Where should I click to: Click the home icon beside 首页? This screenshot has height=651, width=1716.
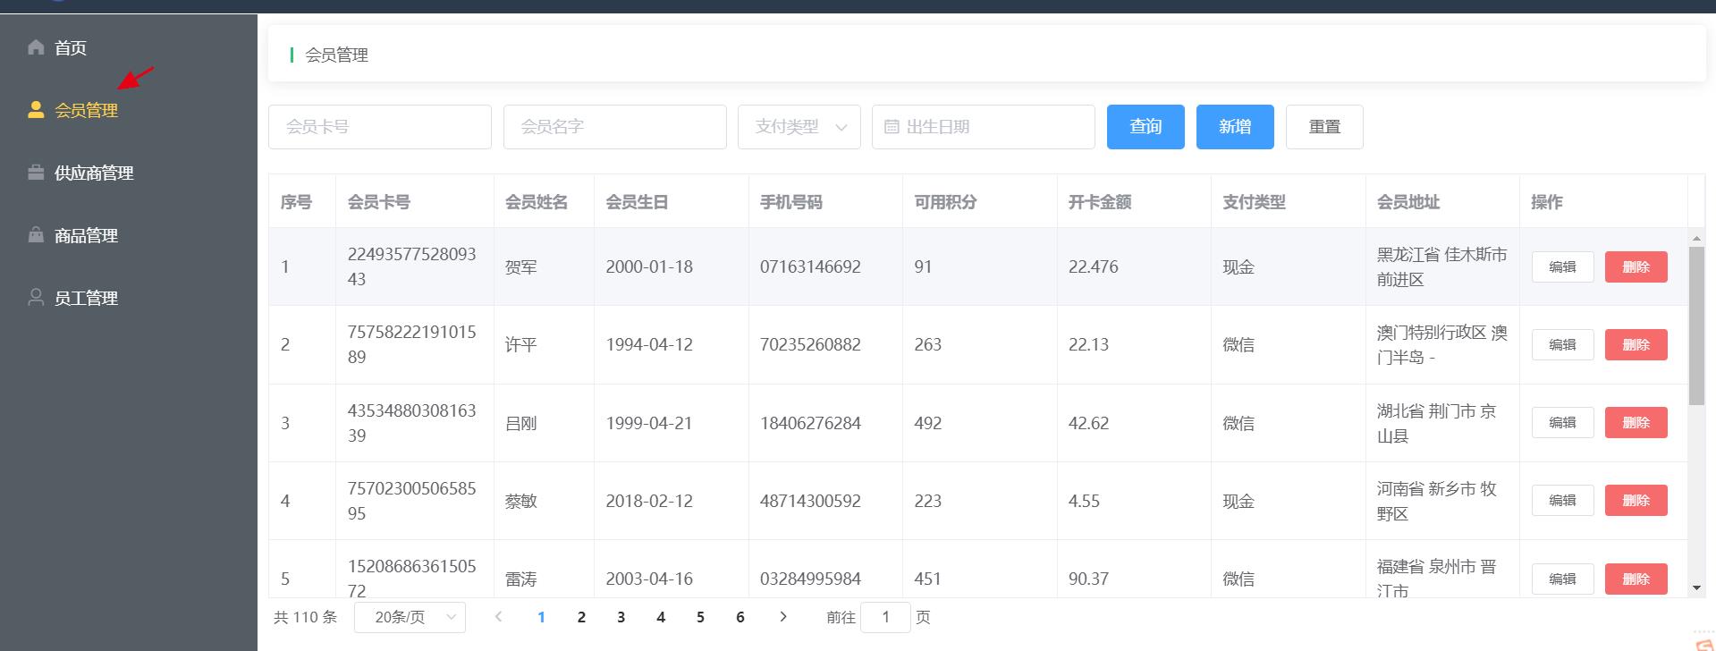[36, 47]
